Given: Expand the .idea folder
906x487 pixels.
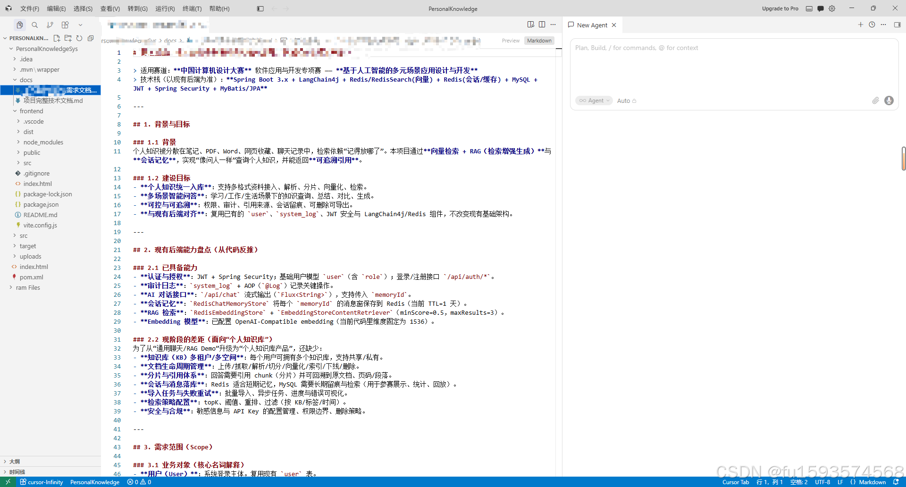Looking at the screenshot, I should point(50,59).
